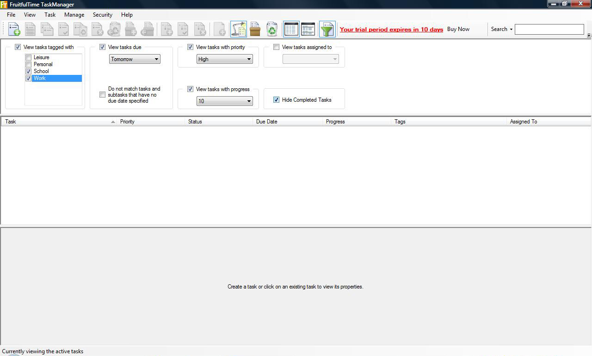Sort by the Due Date column header
The image size is (592, 356).
[x=287, y=122]
